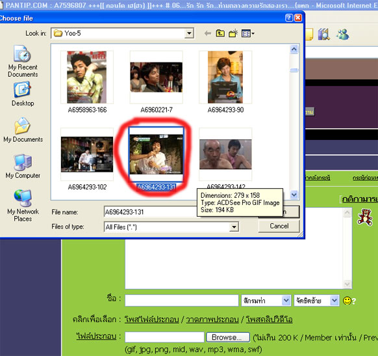This screenshot has width=378, height=356.
Task: Click the Up One Level folder icon
Action: pyautogui.click(x=220, y=33)
